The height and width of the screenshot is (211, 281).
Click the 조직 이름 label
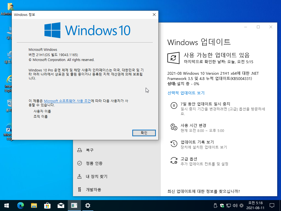(41, 116)
